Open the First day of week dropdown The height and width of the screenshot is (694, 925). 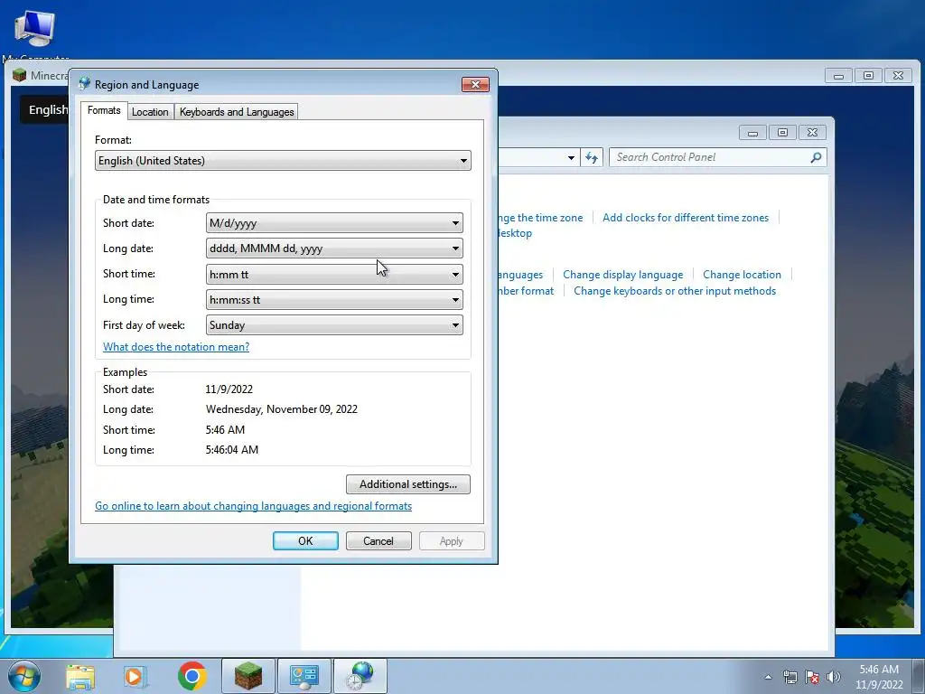click(334, 325)
